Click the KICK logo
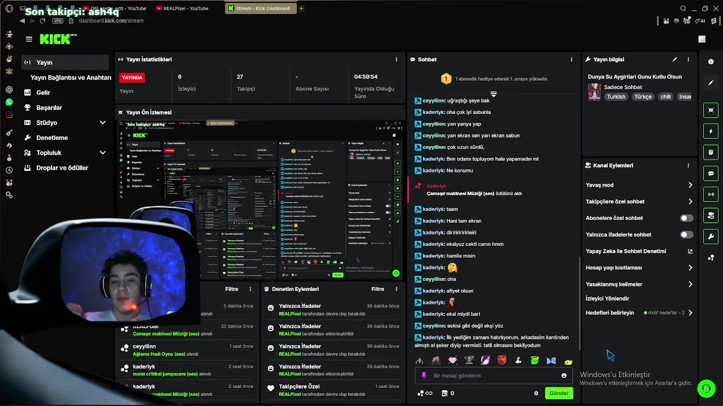This screenshot has width=723, height=406. pyautogui.click(x=58, y=39)
